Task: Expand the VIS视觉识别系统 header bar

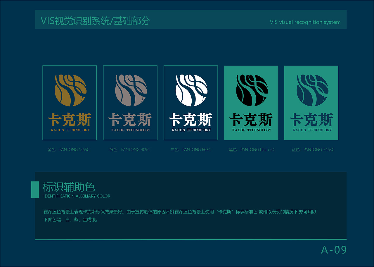Action: point(191,19)
